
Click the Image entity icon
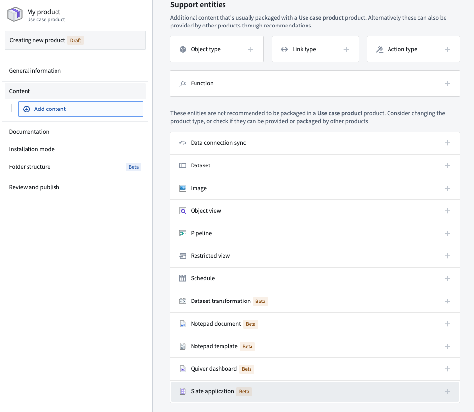183,188
